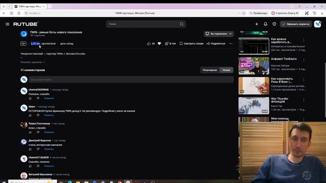This screenshot has width=326, height=183.
Task: Dislike Иван's ОСТОРОЖНО comment
Action: pos(38,115)
